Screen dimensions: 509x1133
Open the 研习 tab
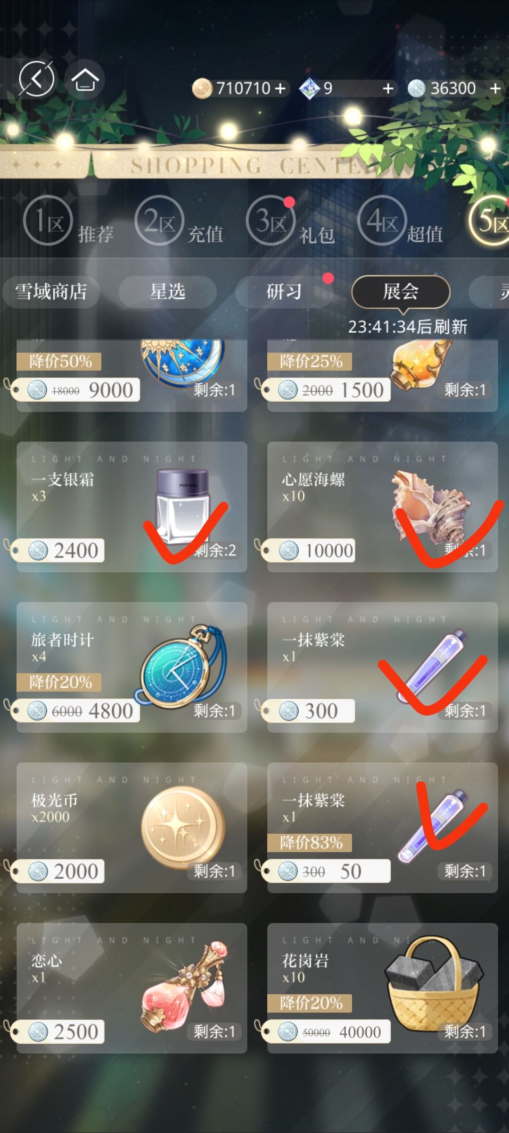[x=284, y=292]
